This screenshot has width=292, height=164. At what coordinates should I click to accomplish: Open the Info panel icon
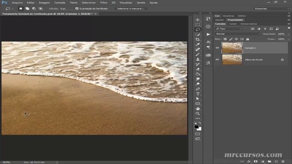[x=208, y=26]
